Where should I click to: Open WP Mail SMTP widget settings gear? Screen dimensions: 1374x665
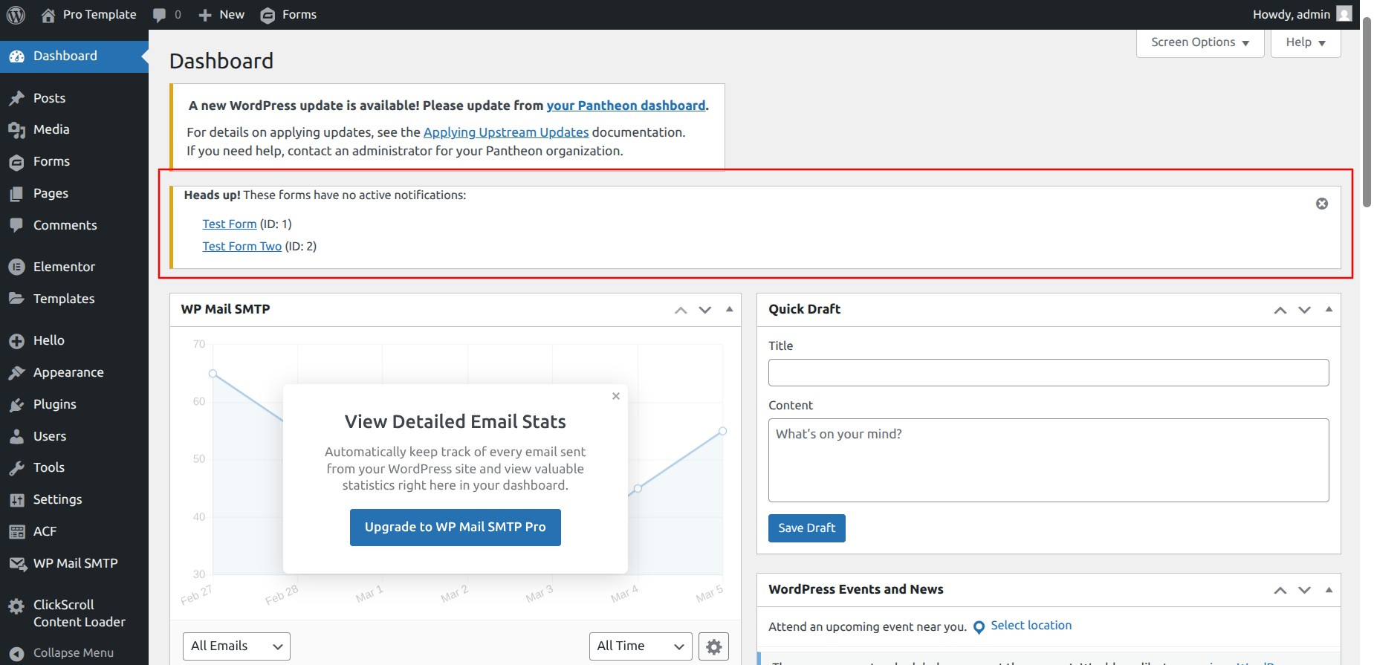click(x=714, y=646)
